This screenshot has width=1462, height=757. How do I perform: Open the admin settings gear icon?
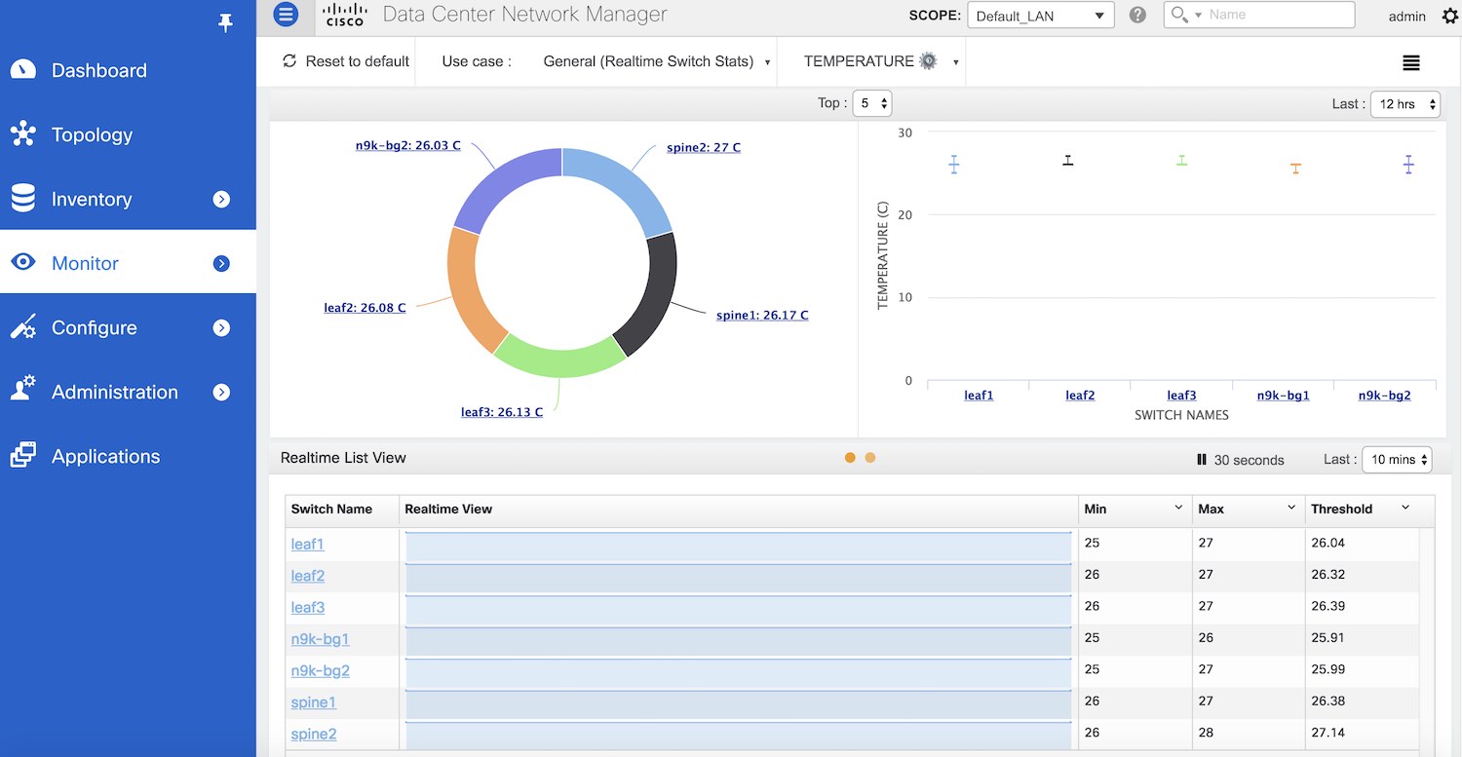pos(1449,16)
